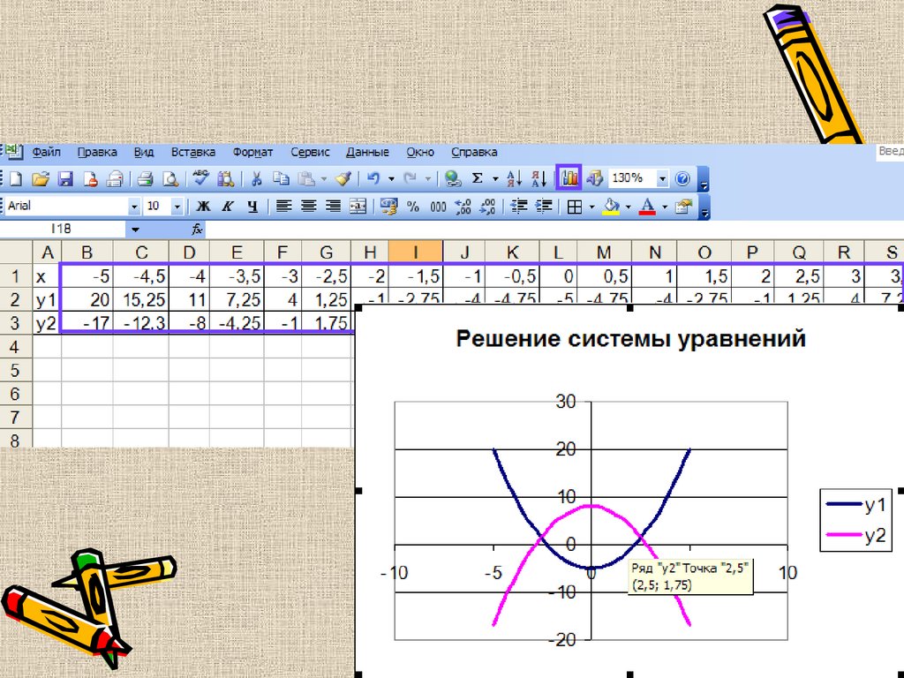Toggle Bold Ж formatting

[x=203, y=207]
